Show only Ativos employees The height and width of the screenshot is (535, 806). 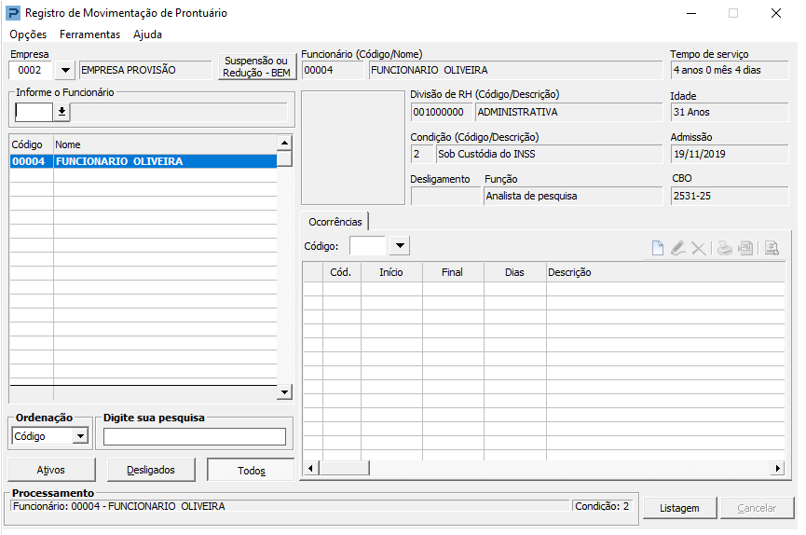(51, 470)
